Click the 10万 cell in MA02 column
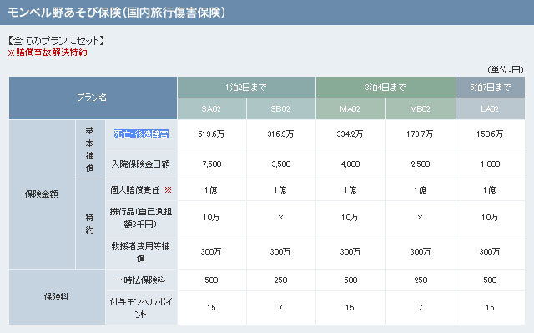The width and height of the screenshot is (534, 333). tap(350, 218)
